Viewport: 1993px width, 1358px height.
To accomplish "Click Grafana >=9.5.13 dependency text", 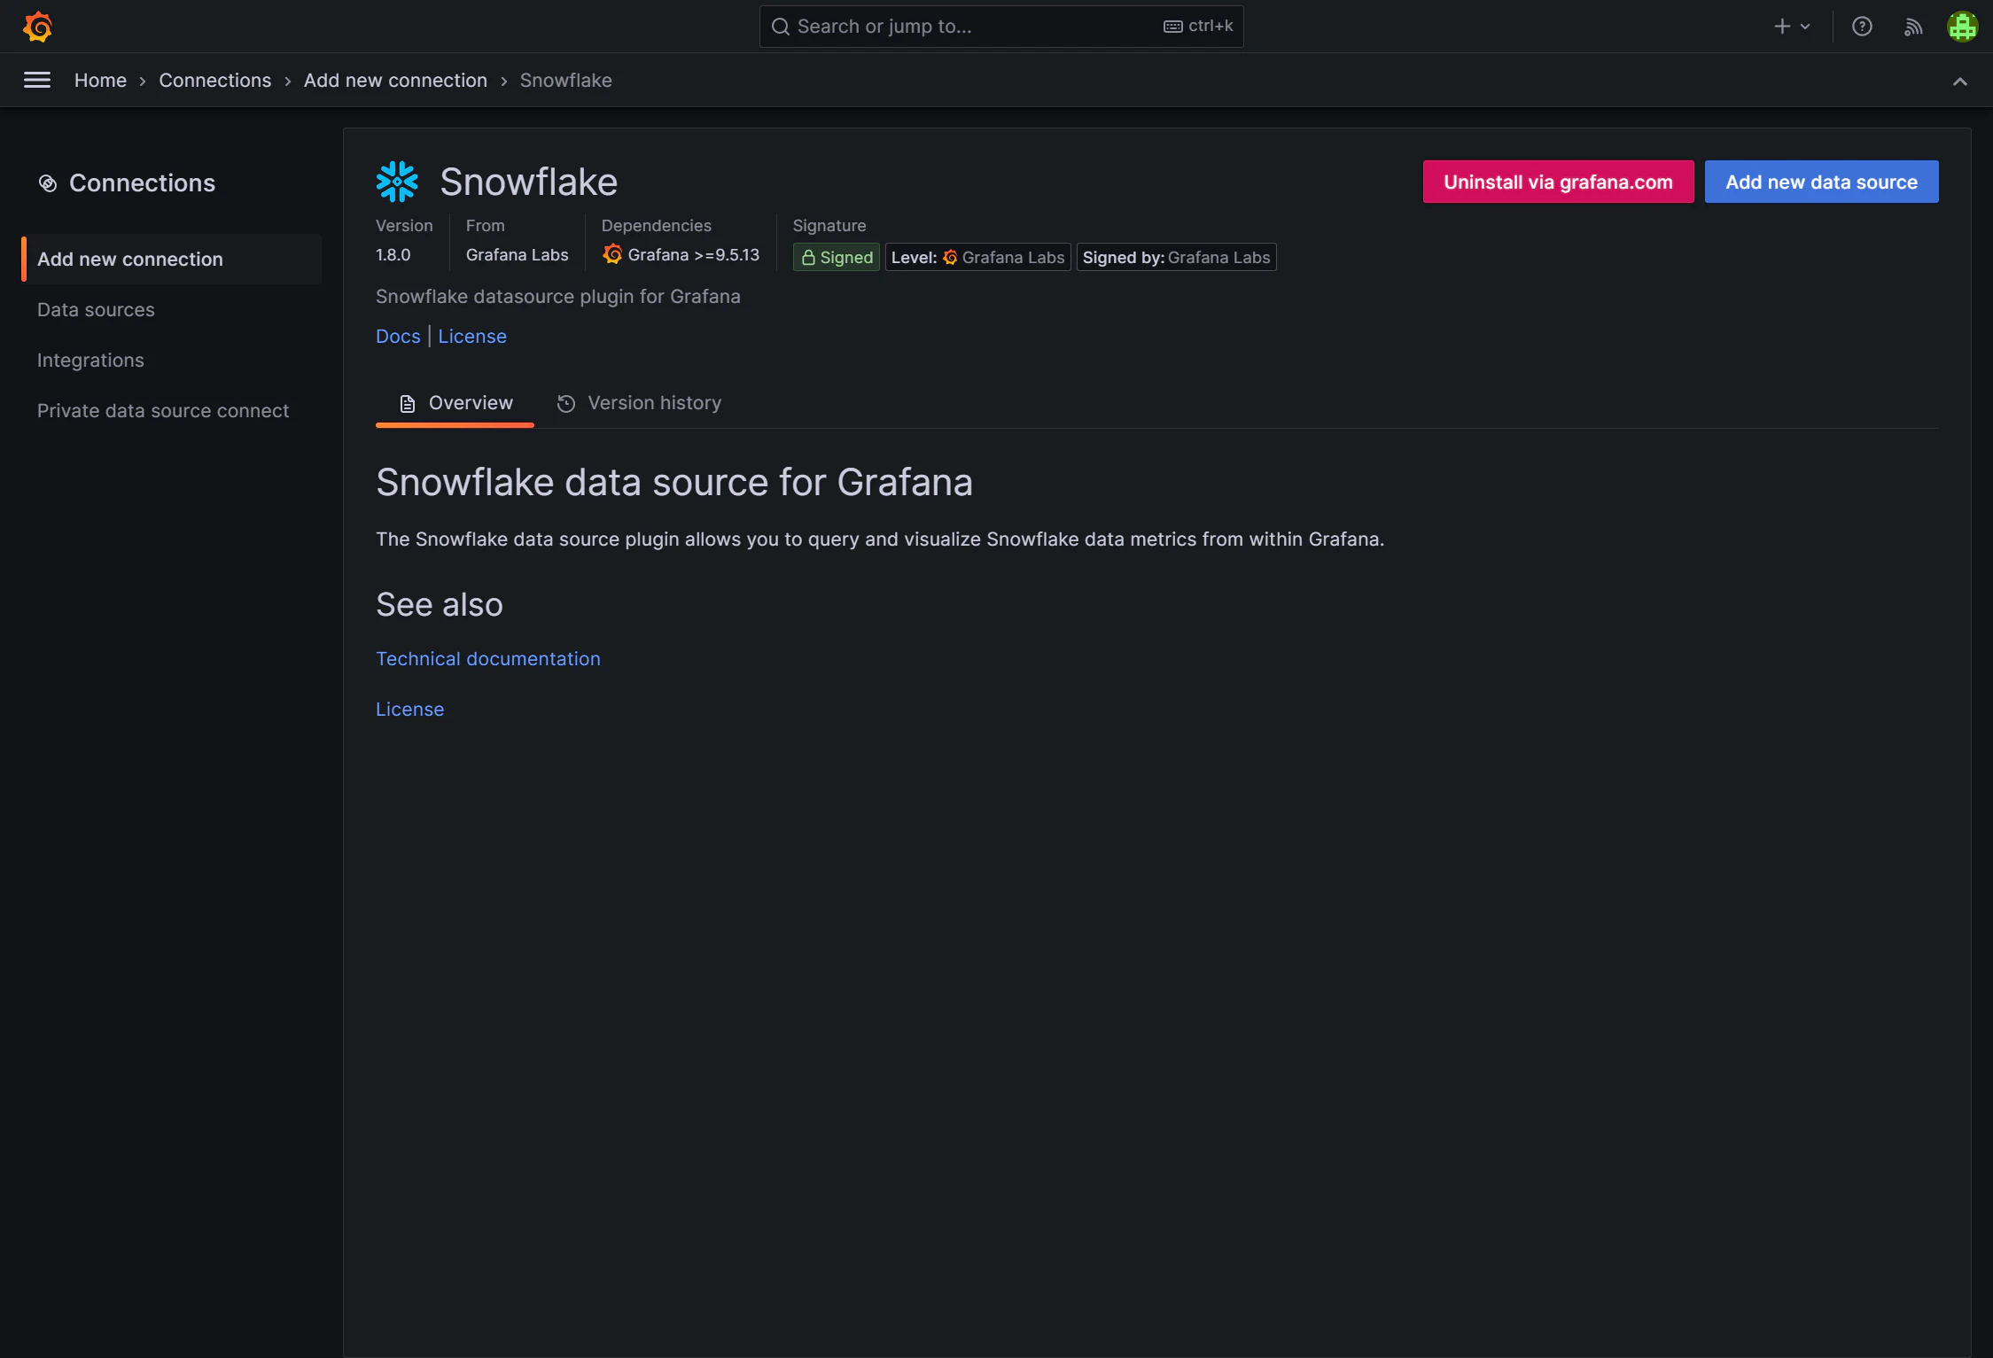I will [693, 255].
